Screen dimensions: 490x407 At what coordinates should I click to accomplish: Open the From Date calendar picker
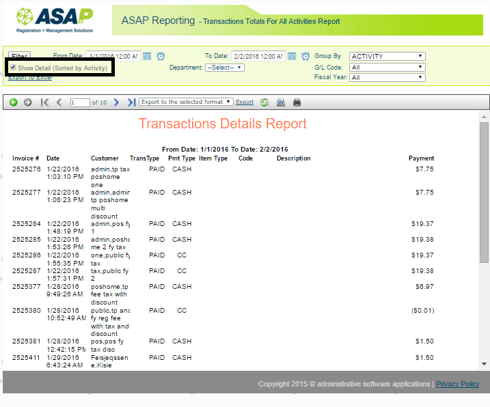pyautogui.click(x=147, y=56)
